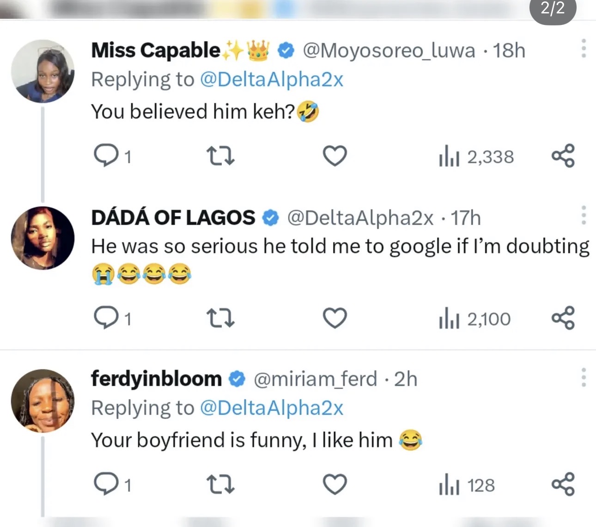Viewport: 596px width, 527px height.
Task: Open ferdyinbloom's profile picture
Action: (x=43, y=400)
